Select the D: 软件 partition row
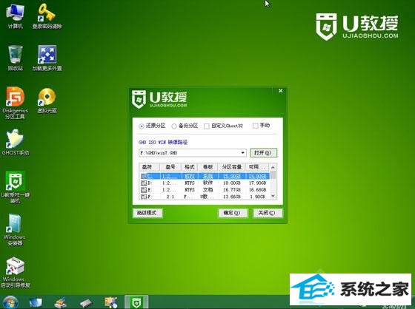Viewport: 415px width, 309px height. pos(205,183)
